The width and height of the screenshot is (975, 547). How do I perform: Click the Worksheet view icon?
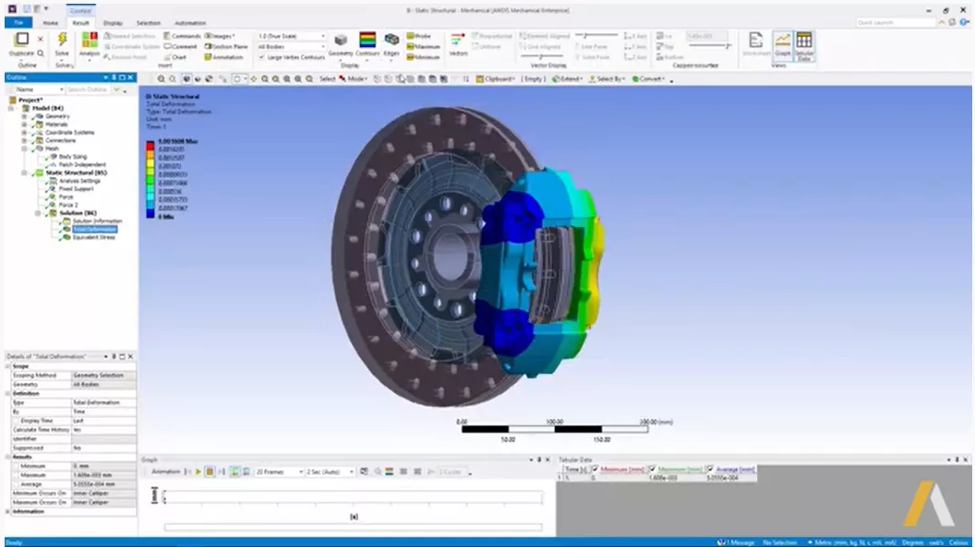tap(756, 41)
